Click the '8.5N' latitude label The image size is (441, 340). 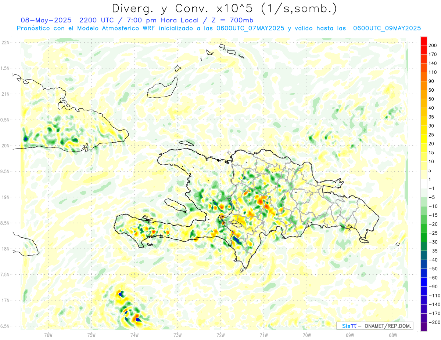click(x=5, y=223)
